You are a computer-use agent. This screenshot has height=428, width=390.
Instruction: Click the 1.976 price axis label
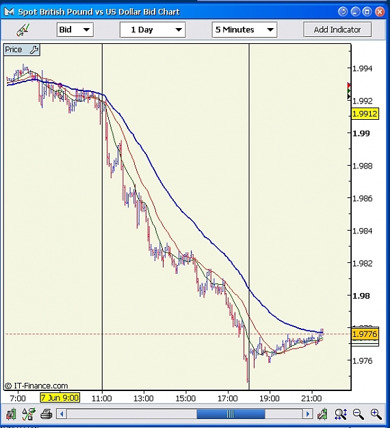click(x=362, y=361)
